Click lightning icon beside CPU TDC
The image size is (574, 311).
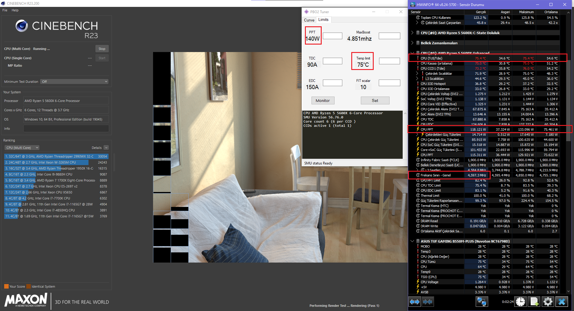click(418, 119)
